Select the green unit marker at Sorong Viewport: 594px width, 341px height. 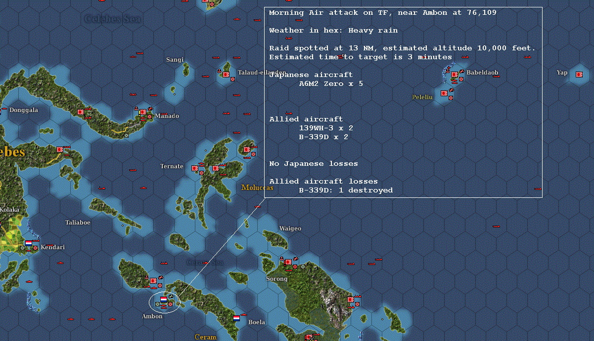303,267
